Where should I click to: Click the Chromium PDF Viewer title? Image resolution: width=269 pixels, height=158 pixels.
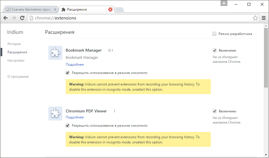point(86,111)
